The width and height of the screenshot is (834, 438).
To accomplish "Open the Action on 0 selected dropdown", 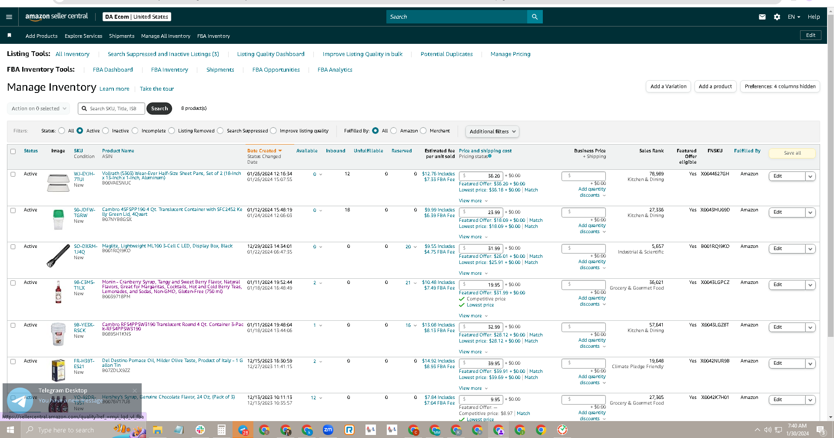I will [x=38, y=109].
